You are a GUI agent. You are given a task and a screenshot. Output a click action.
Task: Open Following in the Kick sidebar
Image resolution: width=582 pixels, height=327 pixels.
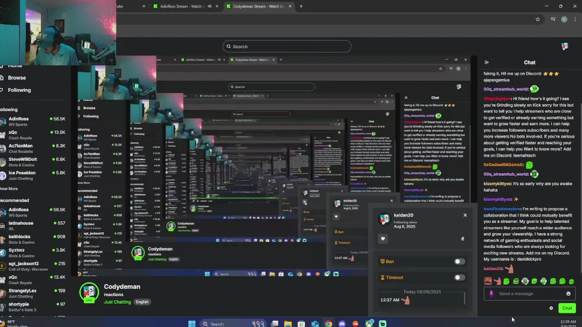[x=19, y=90]
